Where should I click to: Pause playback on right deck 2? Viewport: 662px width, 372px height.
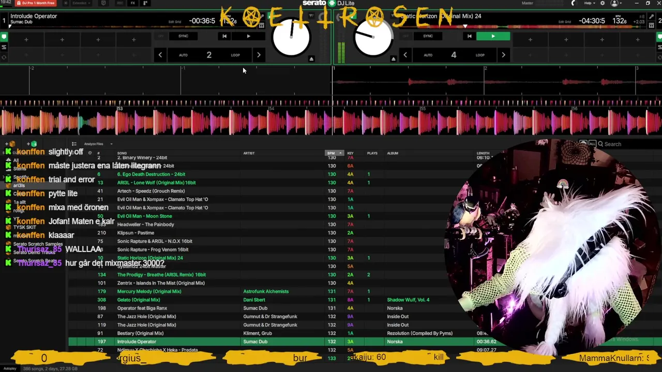[x=493, y=36]
